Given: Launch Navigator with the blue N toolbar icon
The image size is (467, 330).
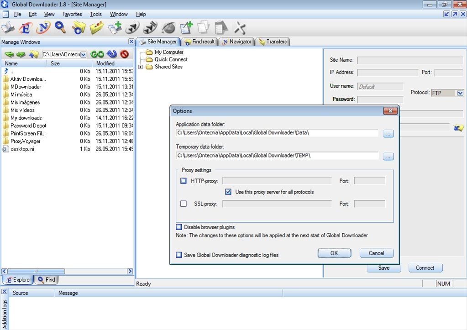Looking at the screenshot, I should click(x=43, y=28).
